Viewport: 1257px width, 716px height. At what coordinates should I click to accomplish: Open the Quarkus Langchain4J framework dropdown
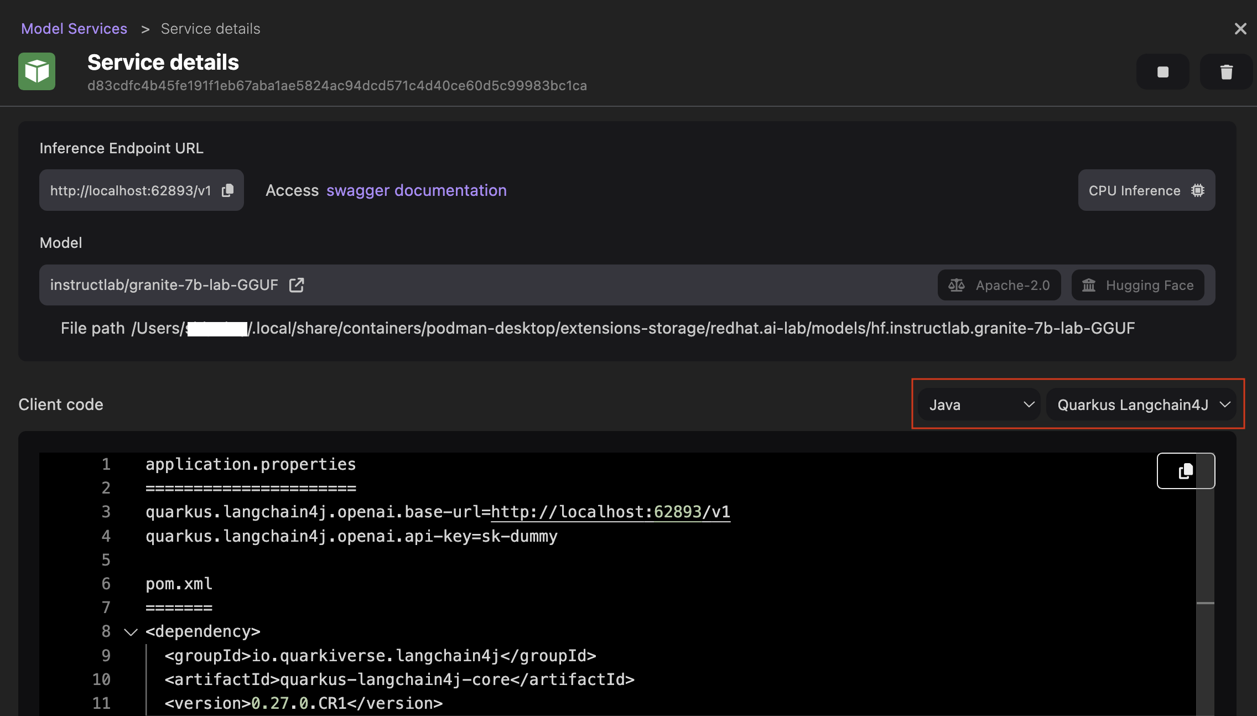(x=1142, y=404)
